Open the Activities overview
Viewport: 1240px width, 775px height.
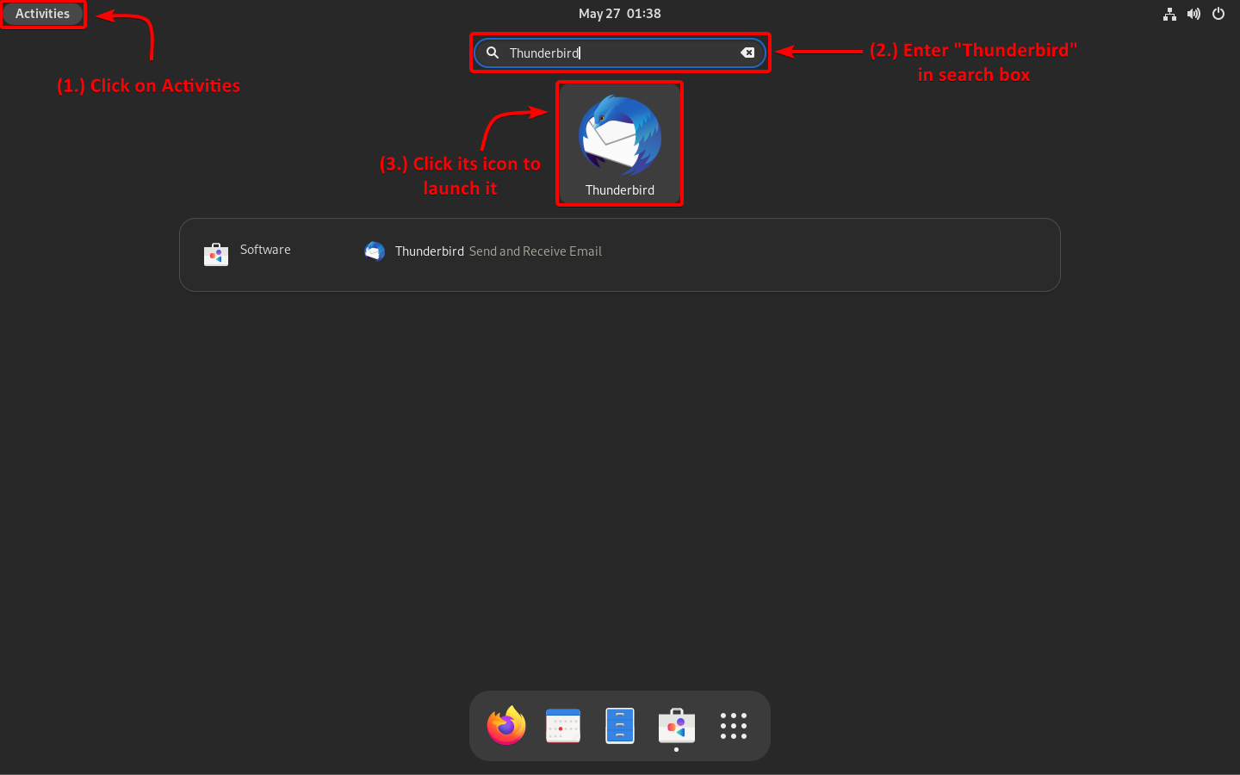41,14
